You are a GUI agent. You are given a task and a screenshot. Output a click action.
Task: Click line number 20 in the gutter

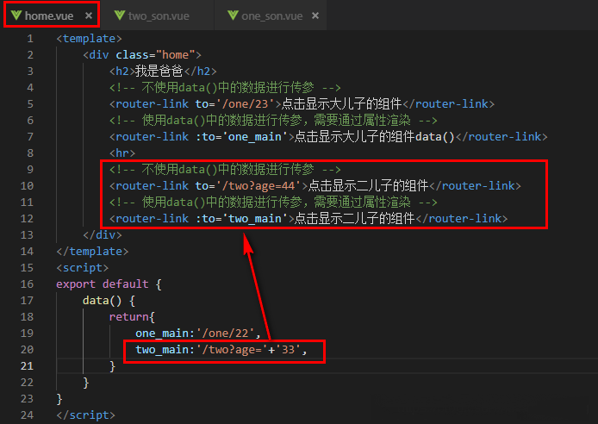27,350
